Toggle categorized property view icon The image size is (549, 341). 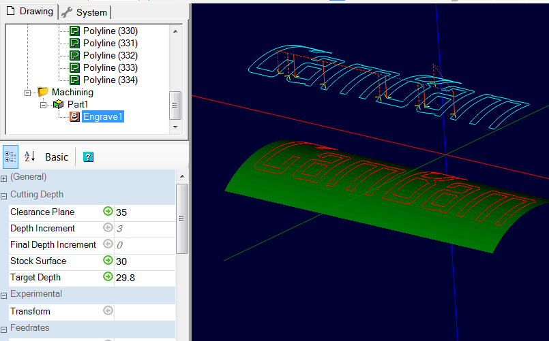click(x=10, y=157)
